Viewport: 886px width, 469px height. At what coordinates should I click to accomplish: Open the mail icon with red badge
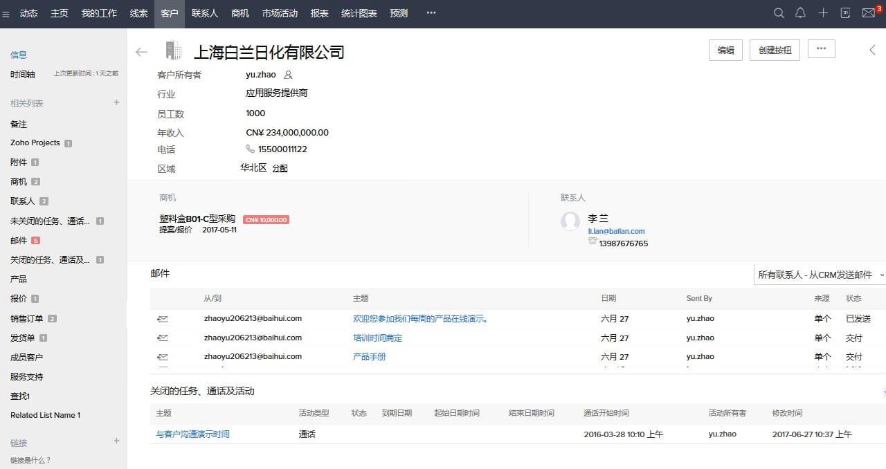coord(868,13)
